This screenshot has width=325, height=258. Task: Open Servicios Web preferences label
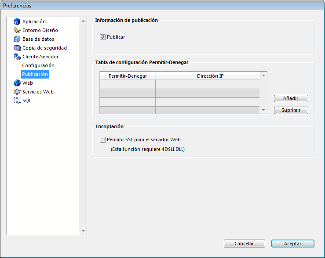coord(38,92)
